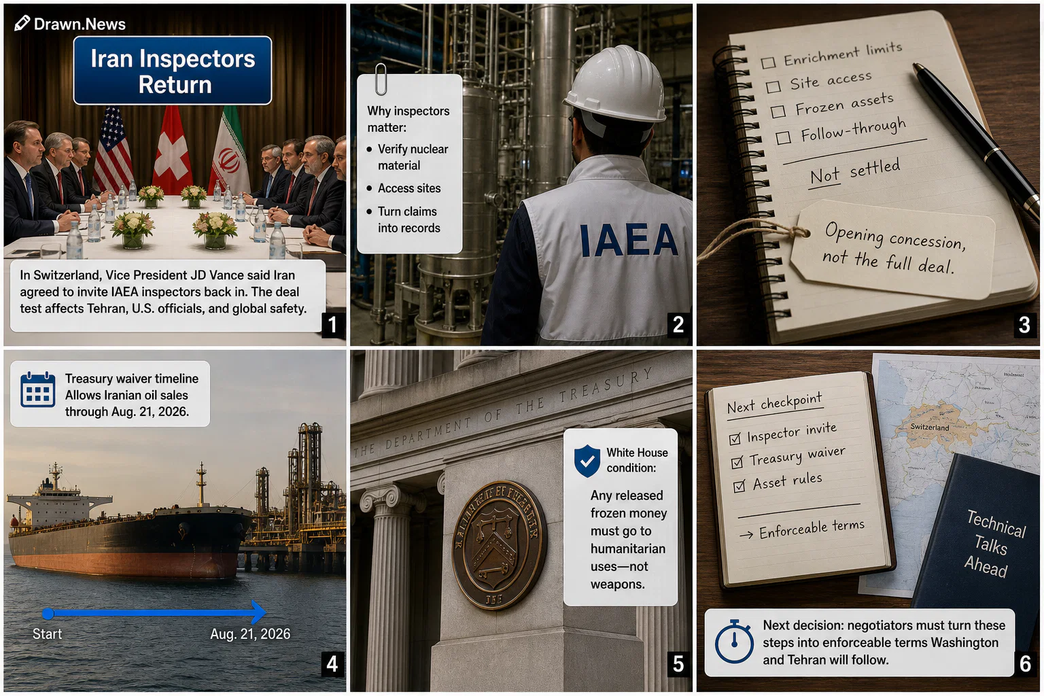Click the white hard hat on the inspector
Screen dimensions: 1044x696
pyautogui.click(x=617, y=84)
